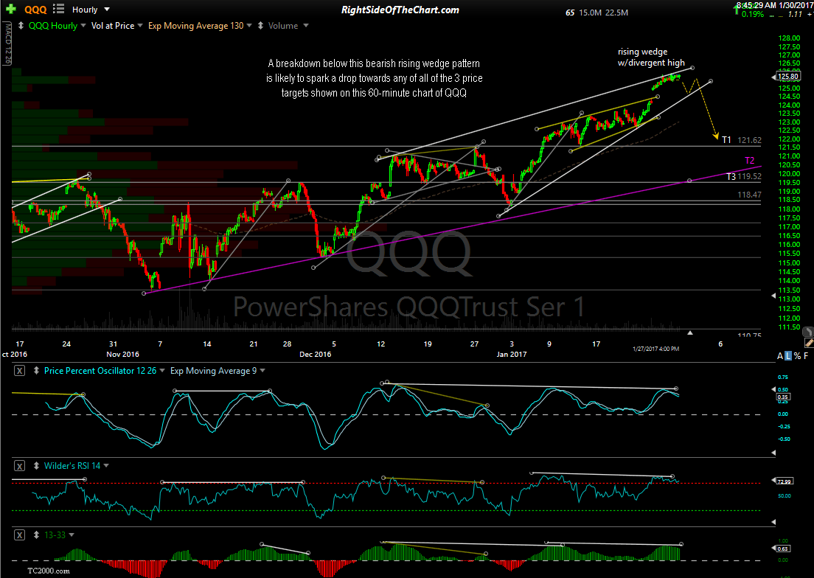Select the pencil drawing tool icon on the right edge

[x=809, y=341]
